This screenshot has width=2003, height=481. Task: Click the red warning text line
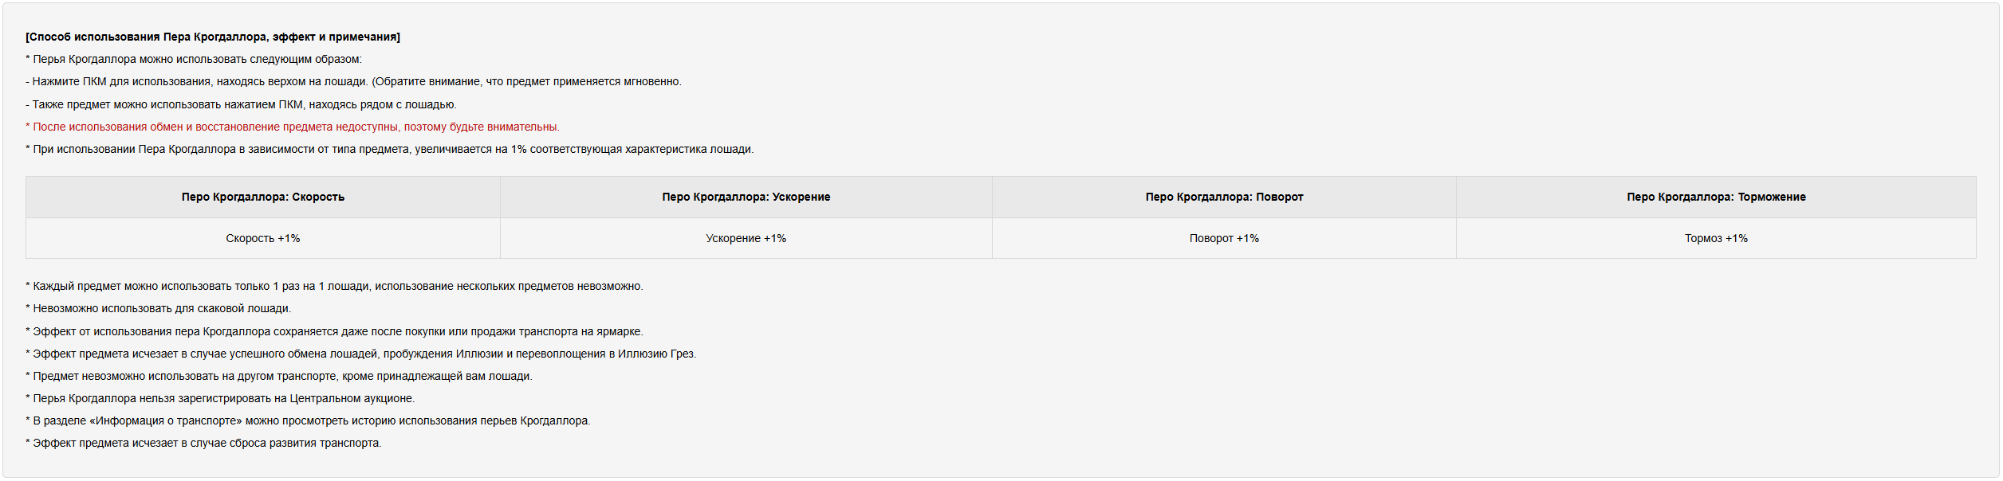pyautogui.click(x=293, y=127)
